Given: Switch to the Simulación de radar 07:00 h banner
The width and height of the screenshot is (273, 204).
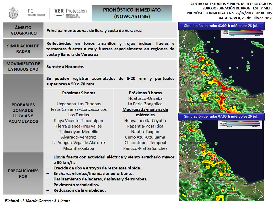Looking at the screenshot, I should click(222, 116).
